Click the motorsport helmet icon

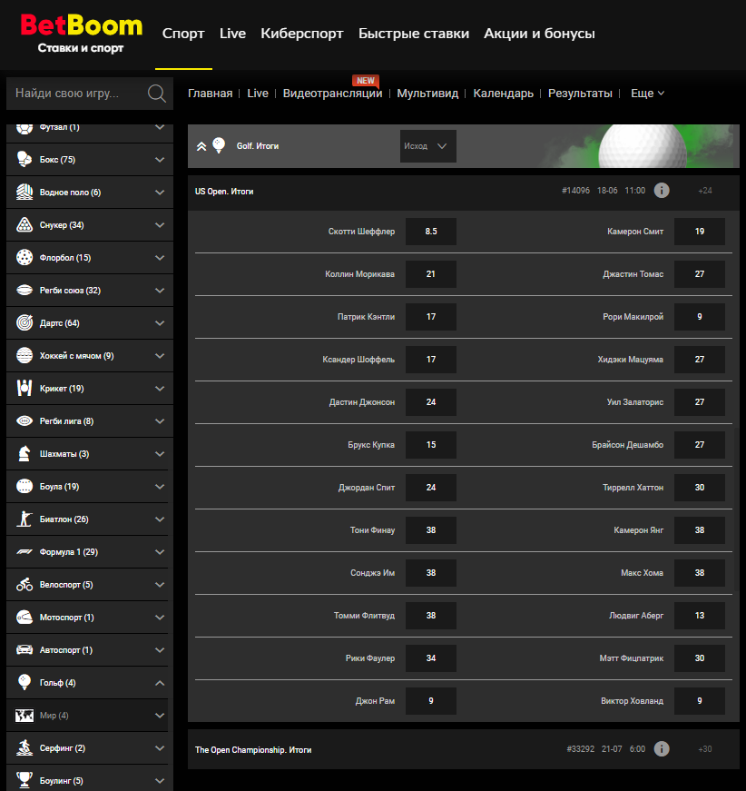click(x=25, y=618)
